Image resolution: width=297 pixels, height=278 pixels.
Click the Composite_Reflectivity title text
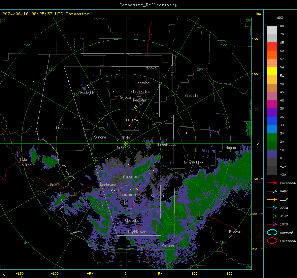tap(148, 5)
